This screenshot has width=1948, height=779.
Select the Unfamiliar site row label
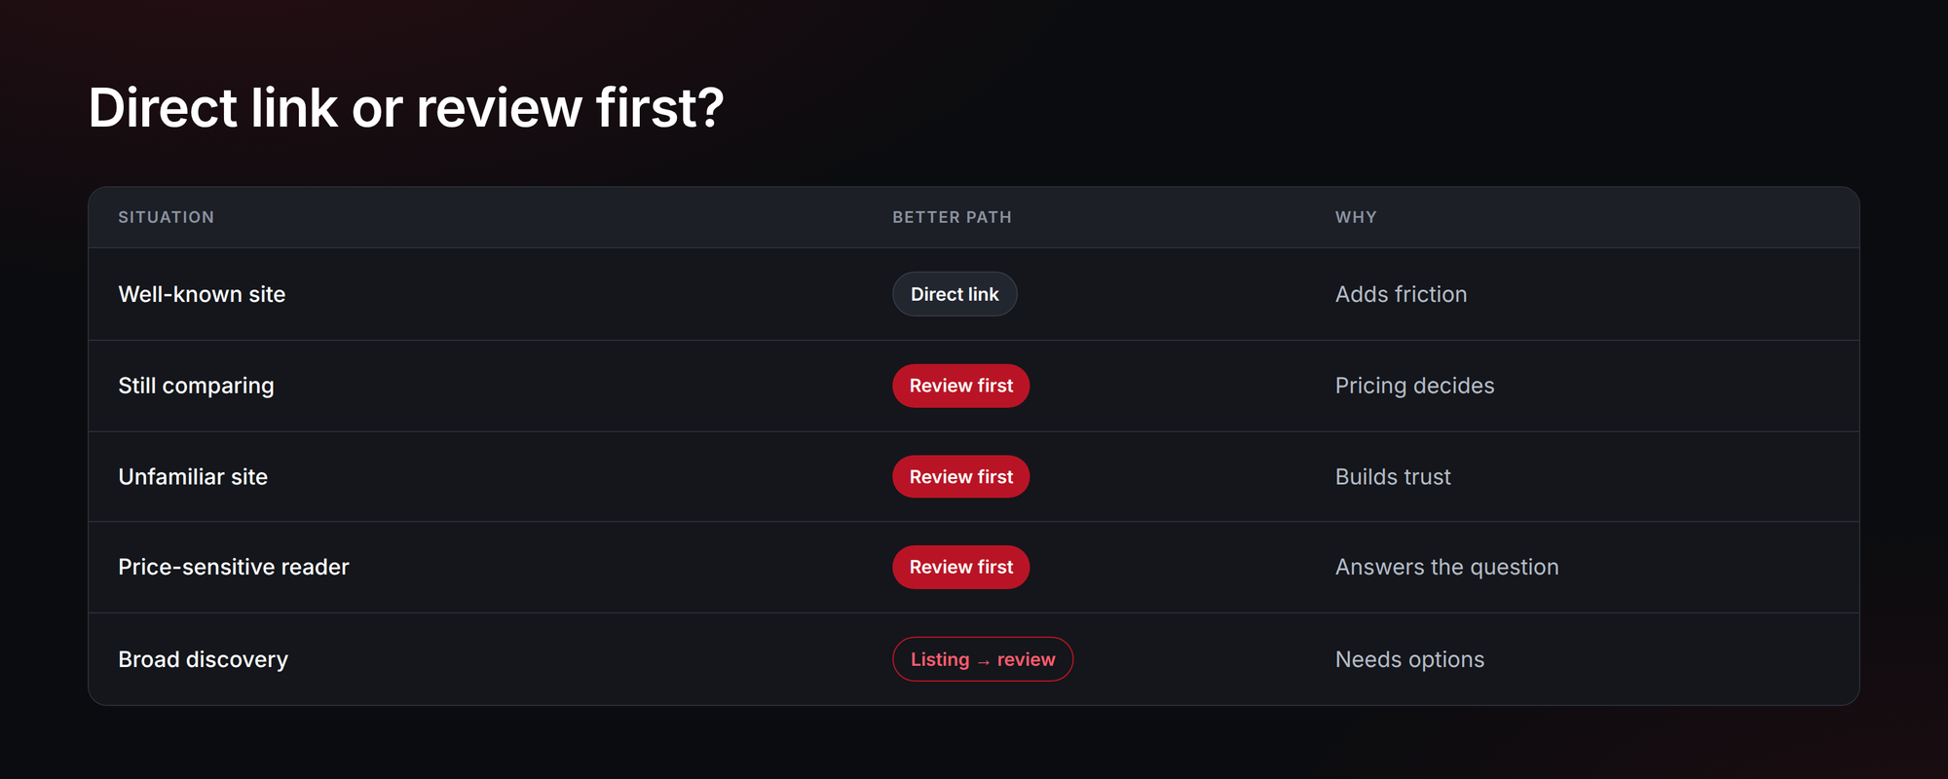[193, 477]
